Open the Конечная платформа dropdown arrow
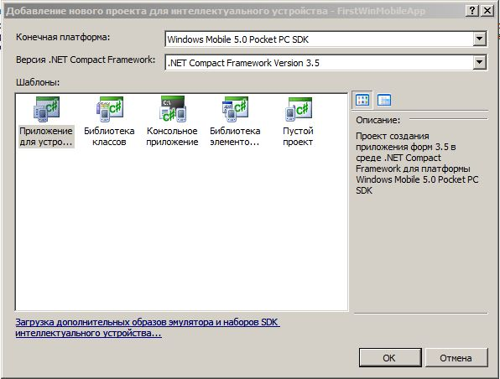 click(479, 39)
